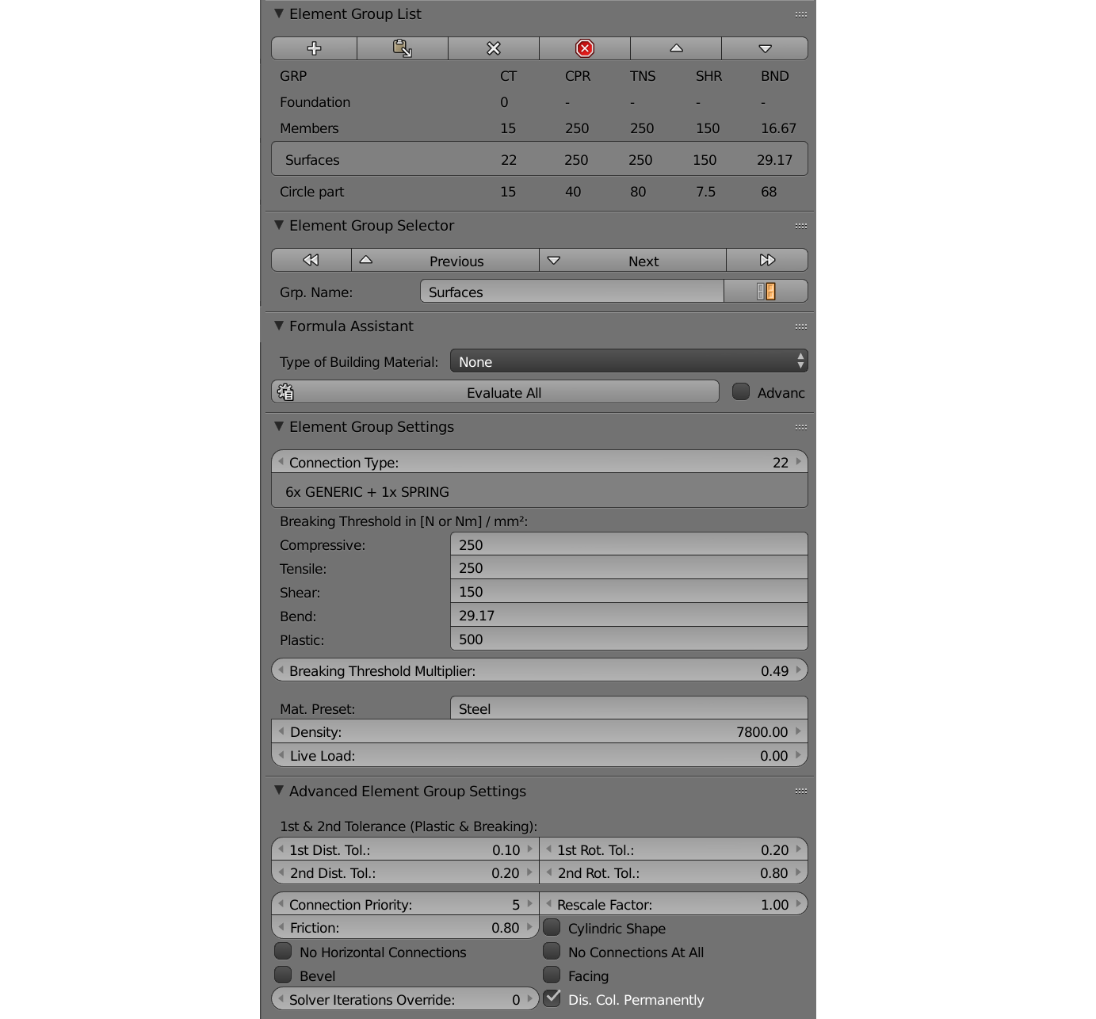Go to Next element group
This screenshot has width=1096, height=1019.
coord(632,260)
